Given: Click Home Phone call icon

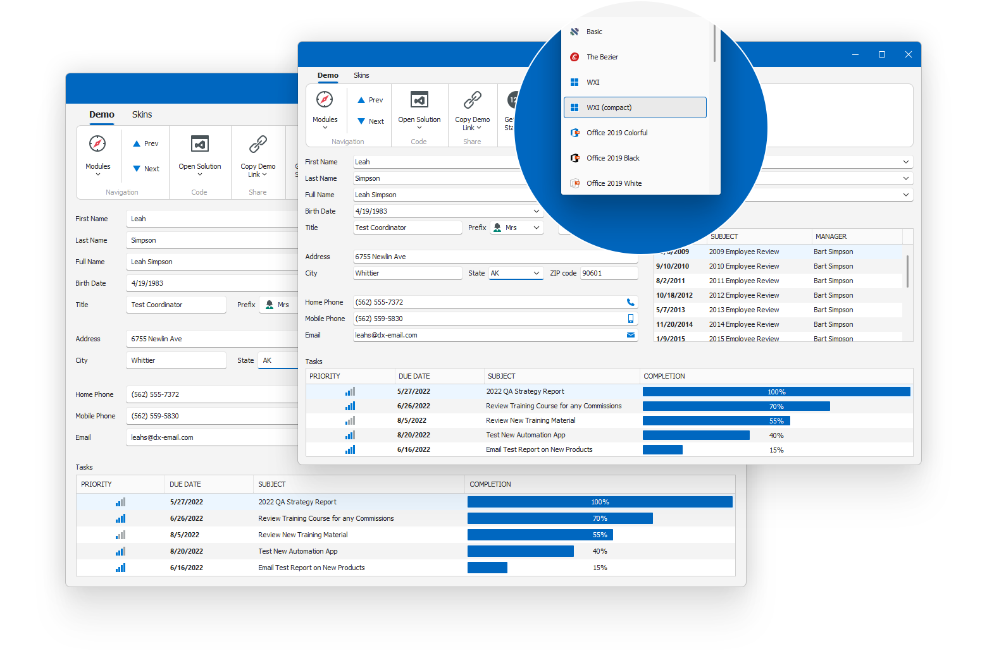Looking at the screenshot, I should 630,302.
